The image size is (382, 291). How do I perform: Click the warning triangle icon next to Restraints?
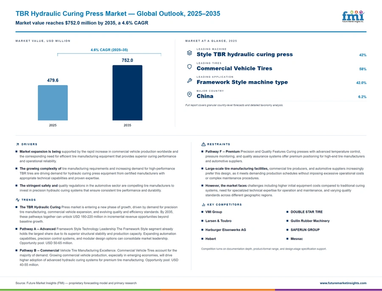[x=203, y=144]
